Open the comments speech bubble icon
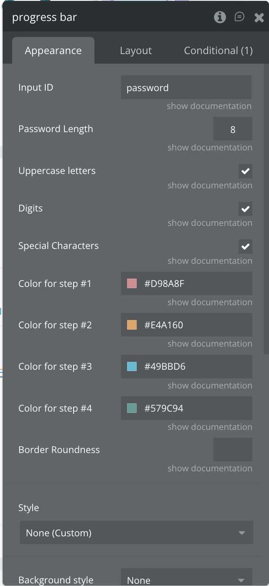Viewport: 269px width, 586px height. tap(239, 17)
